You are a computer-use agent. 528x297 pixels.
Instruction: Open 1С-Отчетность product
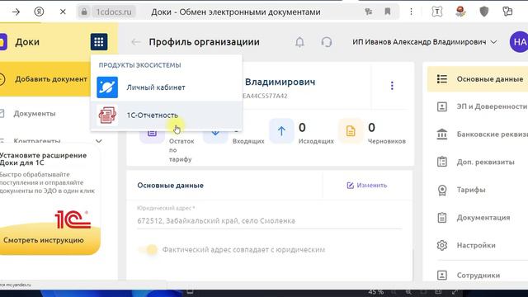click(167, 115)
